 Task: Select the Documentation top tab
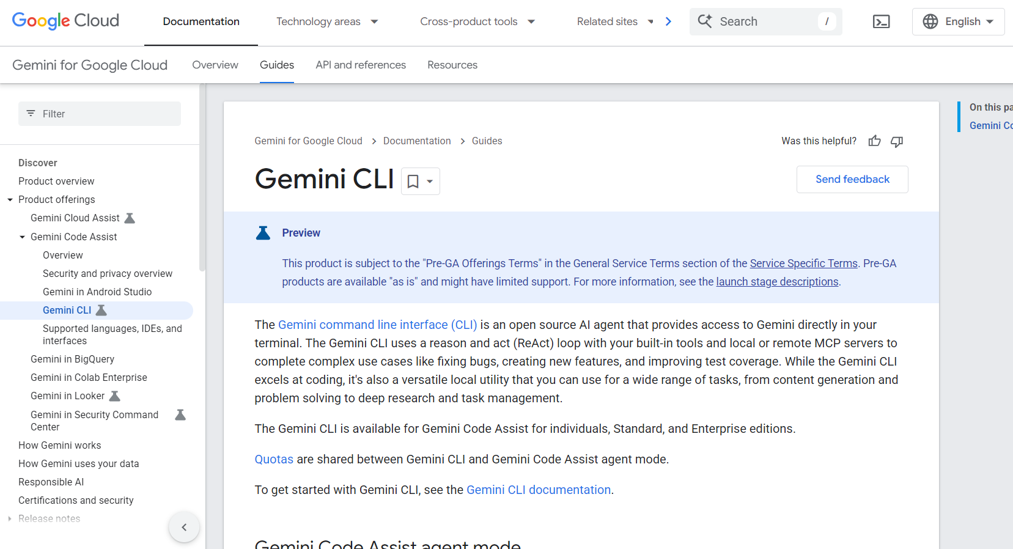tap(201, 22)
